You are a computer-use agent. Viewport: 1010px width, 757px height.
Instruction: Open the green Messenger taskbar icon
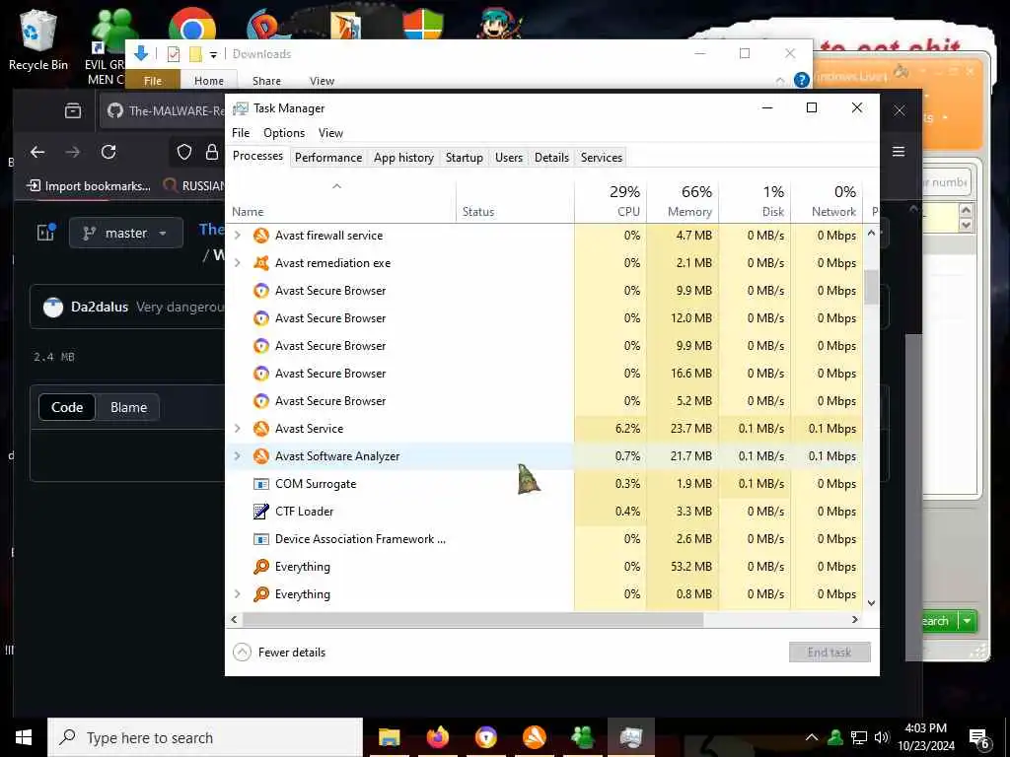coord(583,737)
